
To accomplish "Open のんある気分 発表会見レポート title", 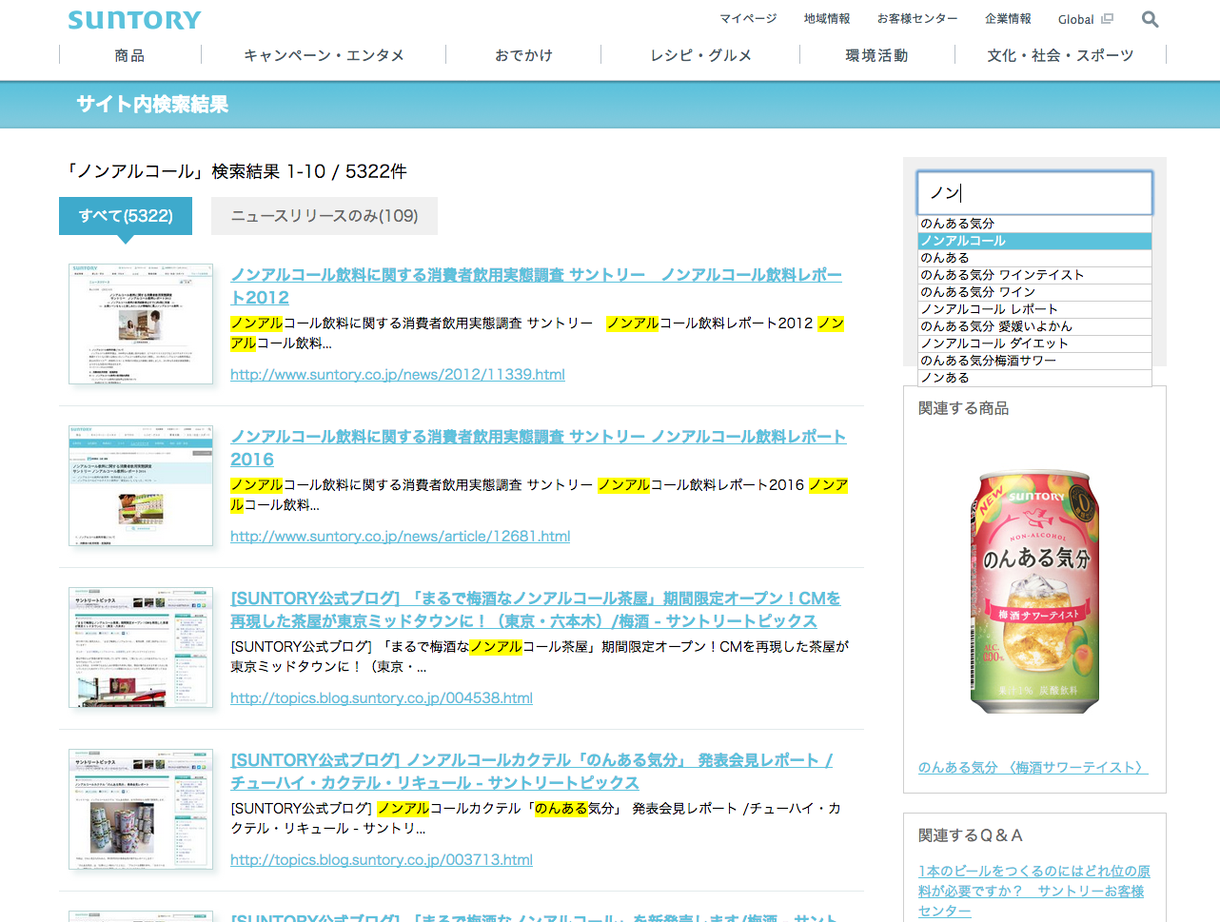I will point(532,772).
